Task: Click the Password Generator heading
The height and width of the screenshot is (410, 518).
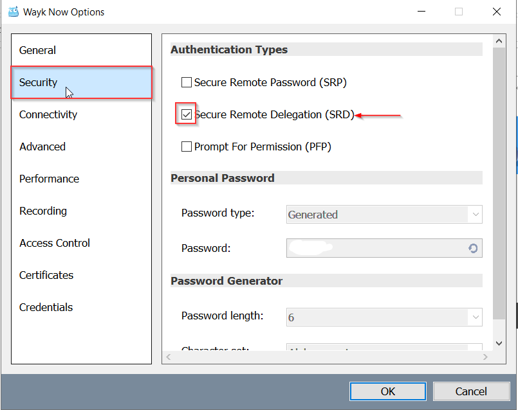Action: point(227,281)
